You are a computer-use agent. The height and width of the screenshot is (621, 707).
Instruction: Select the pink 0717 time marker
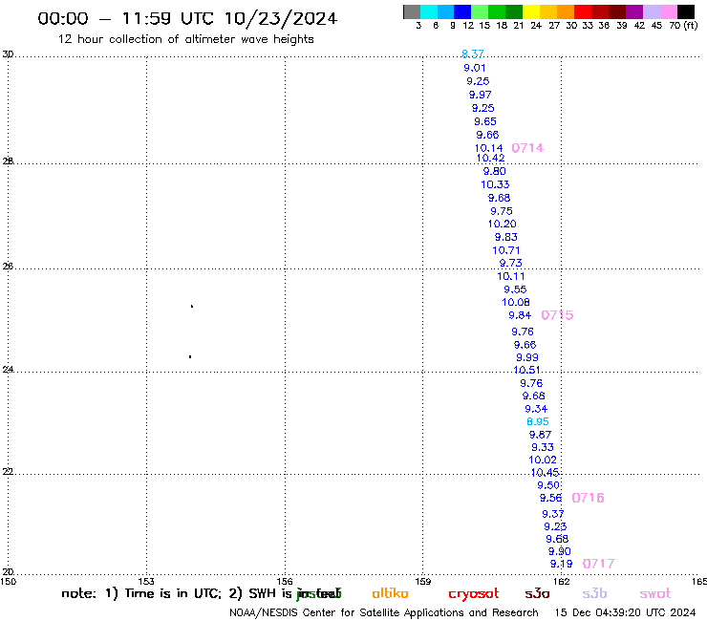(599, 564)
